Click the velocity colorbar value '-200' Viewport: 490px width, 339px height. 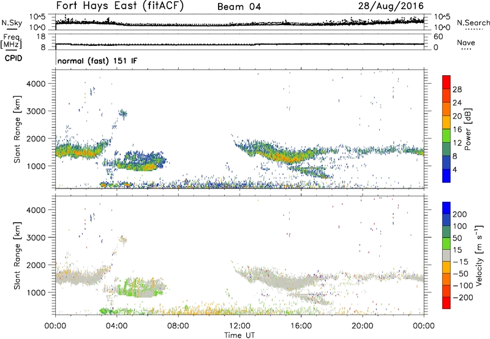[463, 297]
